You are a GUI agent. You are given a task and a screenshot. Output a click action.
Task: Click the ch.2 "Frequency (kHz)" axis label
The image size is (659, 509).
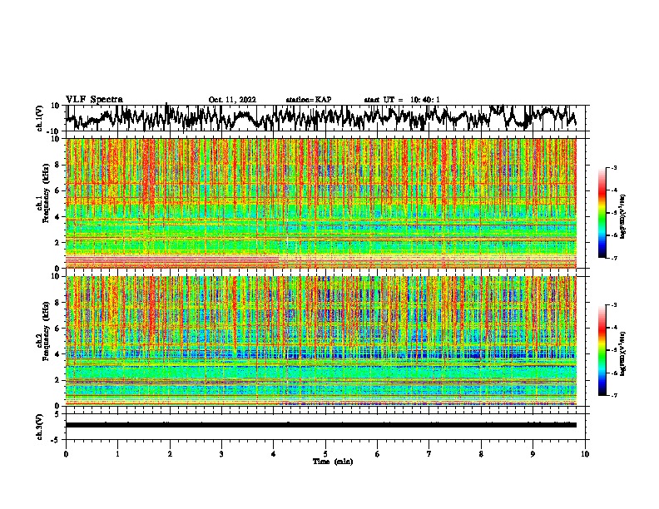click(x=46, y=330)
